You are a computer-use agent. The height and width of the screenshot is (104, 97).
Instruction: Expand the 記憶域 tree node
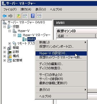click(x=4, y=60)
